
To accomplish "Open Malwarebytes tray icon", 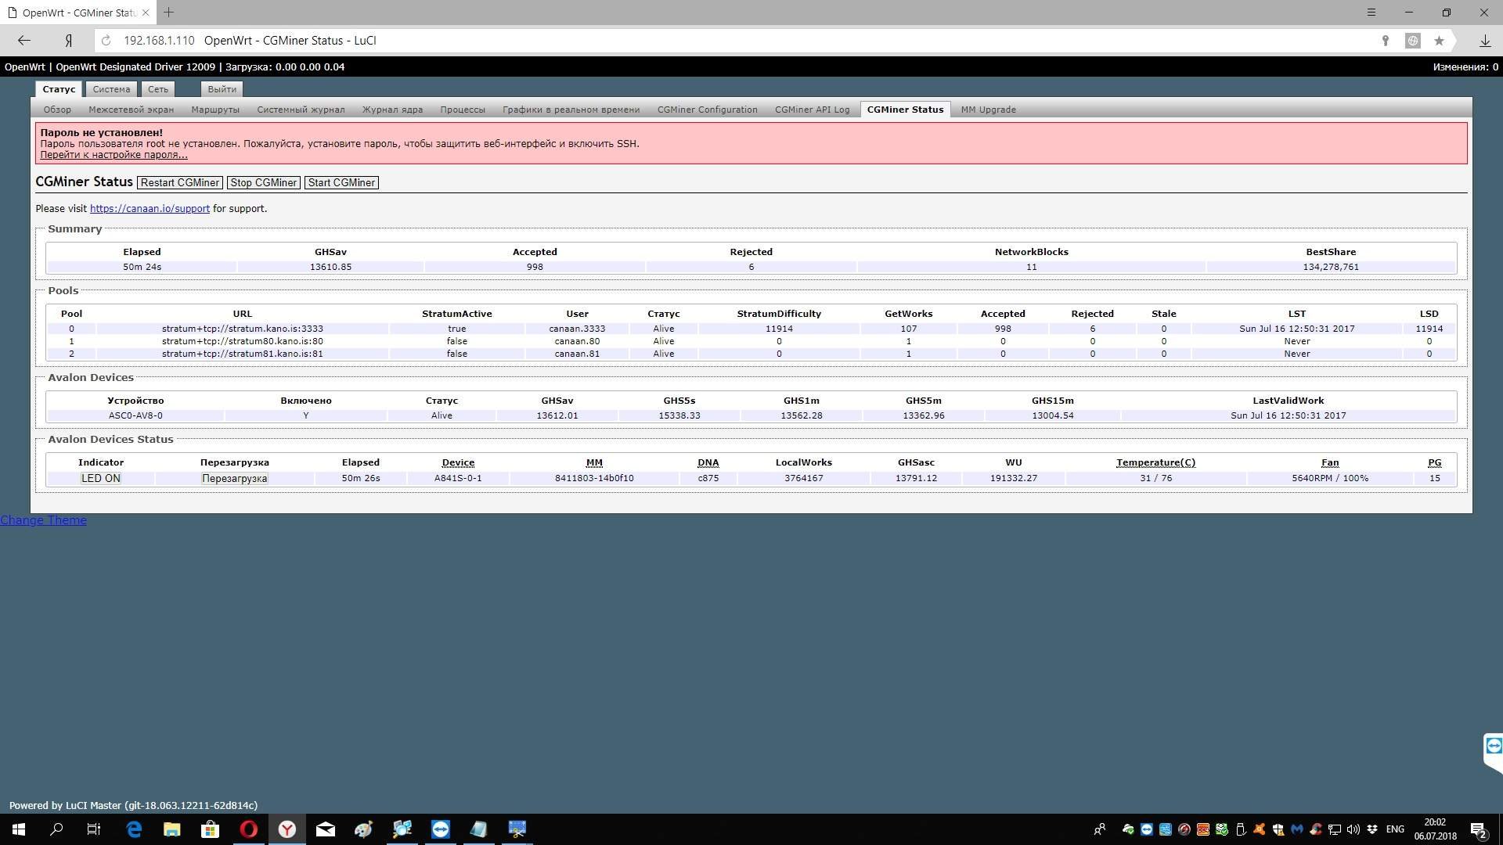I will (x=1297, y=829).
